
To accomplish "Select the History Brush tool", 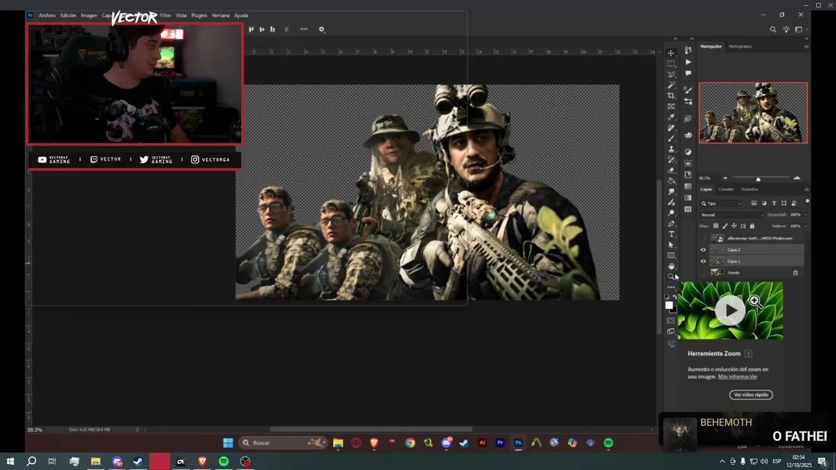I will tap(671, 160).
